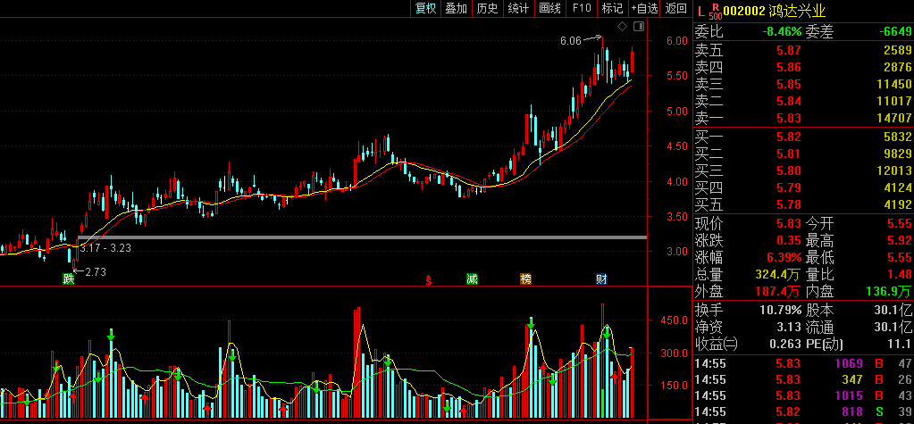The width and height of the screenshot is (914, 424).
Task: Toggle 叠加 overlay mode
Action: pos(456,9)
